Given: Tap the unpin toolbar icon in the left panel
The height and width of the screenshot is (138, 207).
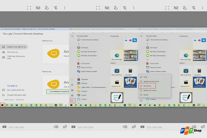Looking at the screenshot, I should coord(56,8).
